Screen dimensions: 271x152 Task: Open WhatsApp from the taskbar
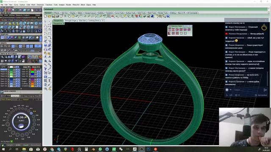100,149
